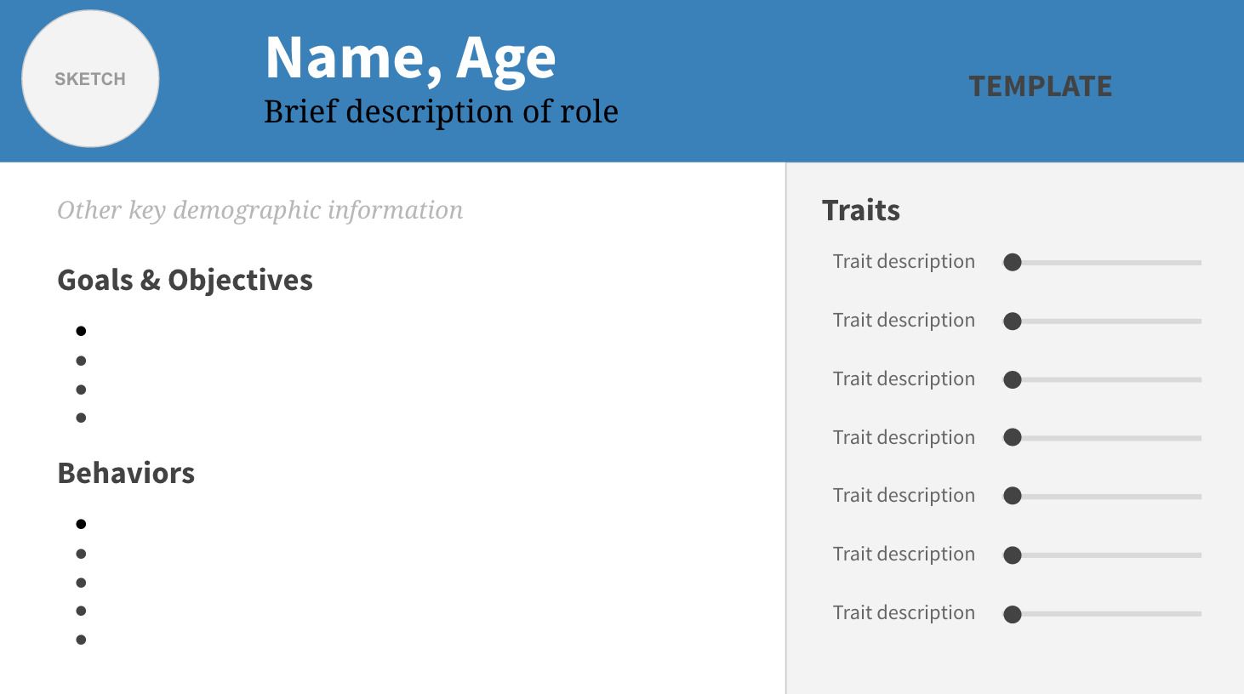Click first bullet under Behaviors
The image size is (1244, 694).
(x=81, y=524)
